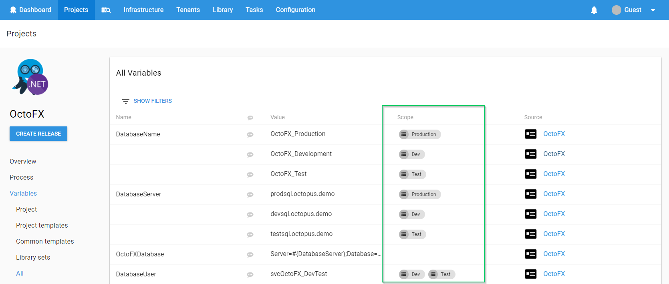Viewport: 669px width, 284px height.
Task: Open OctoFX source link in DatabaseUser row
Action: [554, 274]
